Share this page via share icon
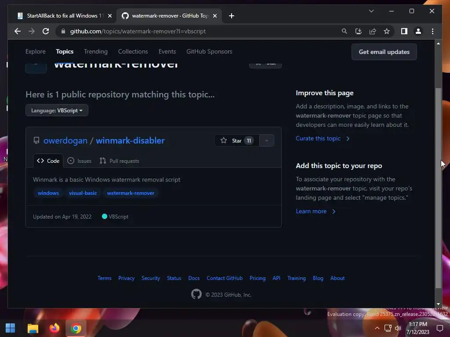Image resolution: width=450 pixels, height=337 pixels. click(373, 31)
